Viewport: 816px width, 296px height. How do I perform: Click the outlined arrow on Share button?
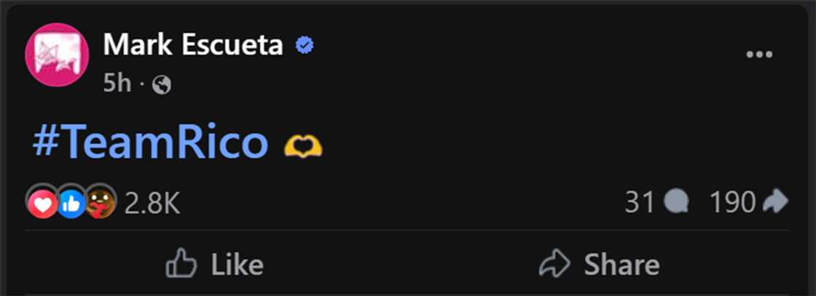pos(554,264)
